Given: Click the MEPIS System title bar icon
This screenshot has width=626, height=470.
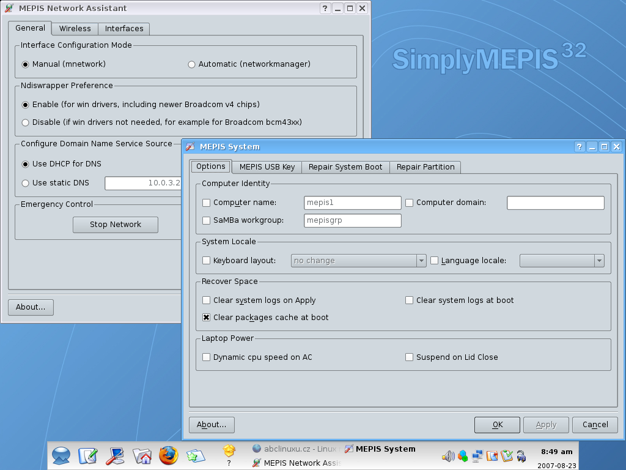Looking at the screenshot, I should 191,147.
